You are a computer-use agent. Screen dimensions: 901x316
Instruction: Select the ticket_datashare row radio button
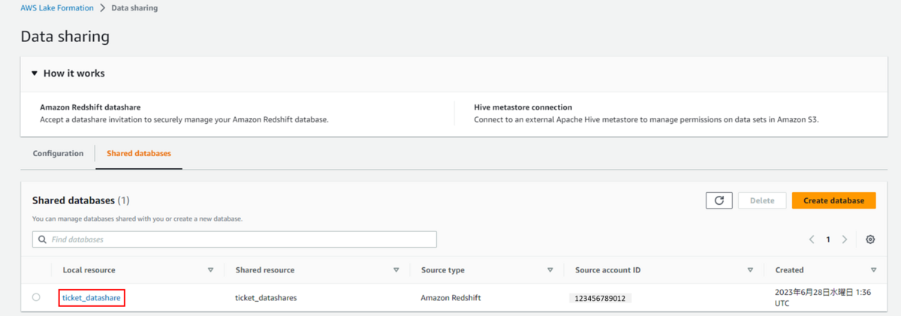36,298
